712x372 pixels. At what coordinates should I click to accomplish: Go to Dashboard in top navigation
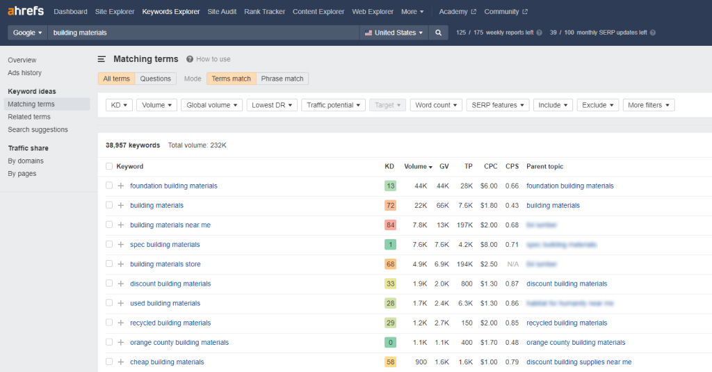[70, 12]
